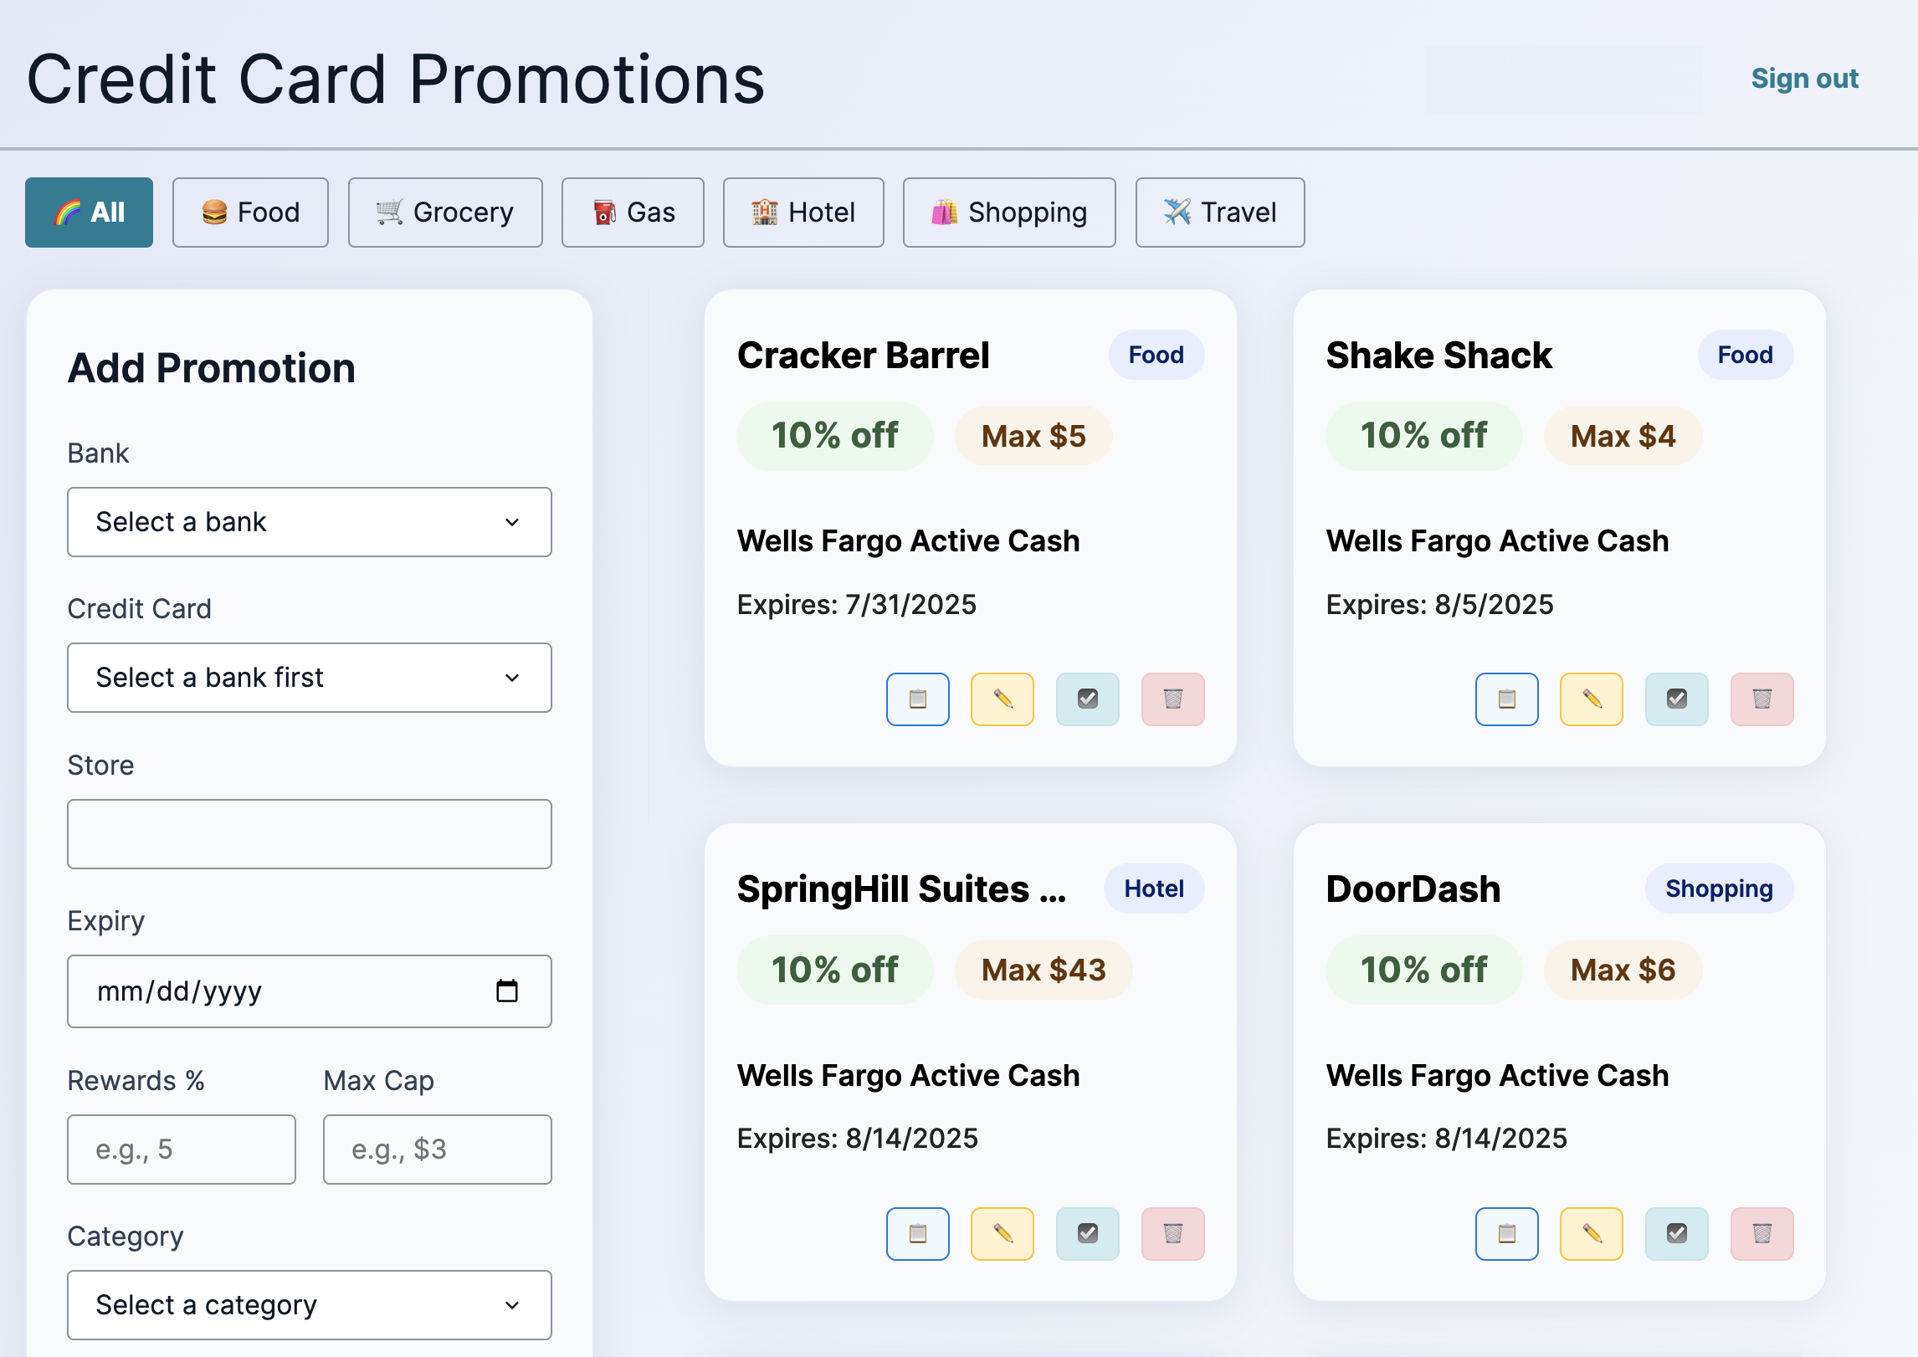Click the trash icon on Cracker Barrel card
This screenshot has height=1357, width=1918.
[x=1172, y=699]
